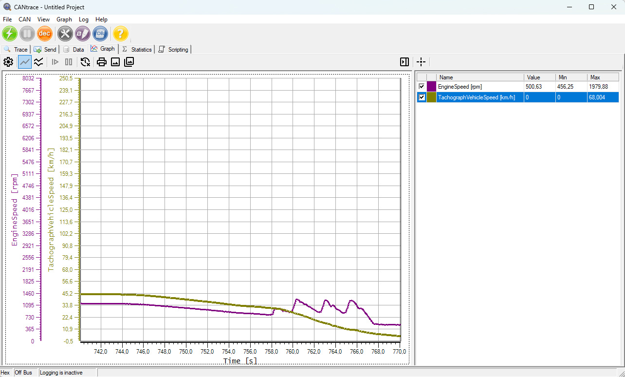Image resolution: width=625 pixels, height=377 pixels.
Task: Select the stacked double-line graph mode icon
Action: point(38,62)
